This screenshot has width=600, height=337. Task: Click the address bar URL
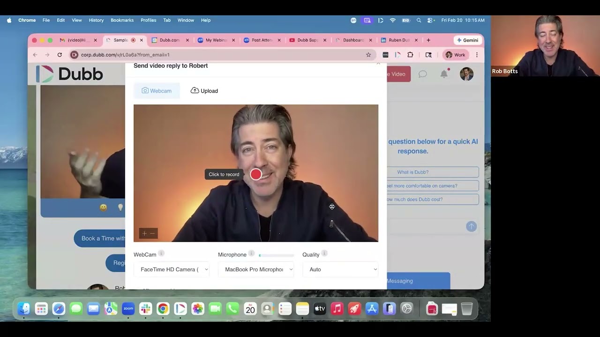[125, 55]
